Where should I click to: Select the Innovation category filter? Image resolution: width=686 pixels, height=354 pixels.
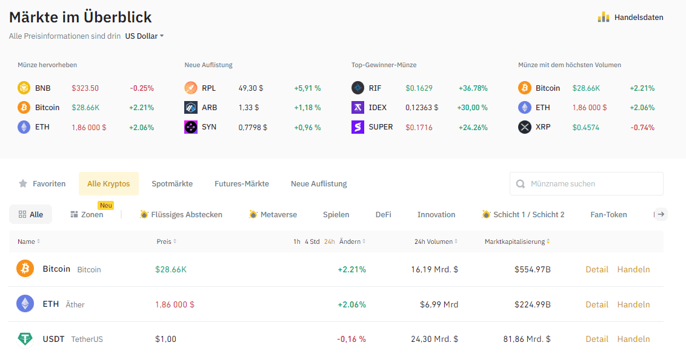click(436, 215)
